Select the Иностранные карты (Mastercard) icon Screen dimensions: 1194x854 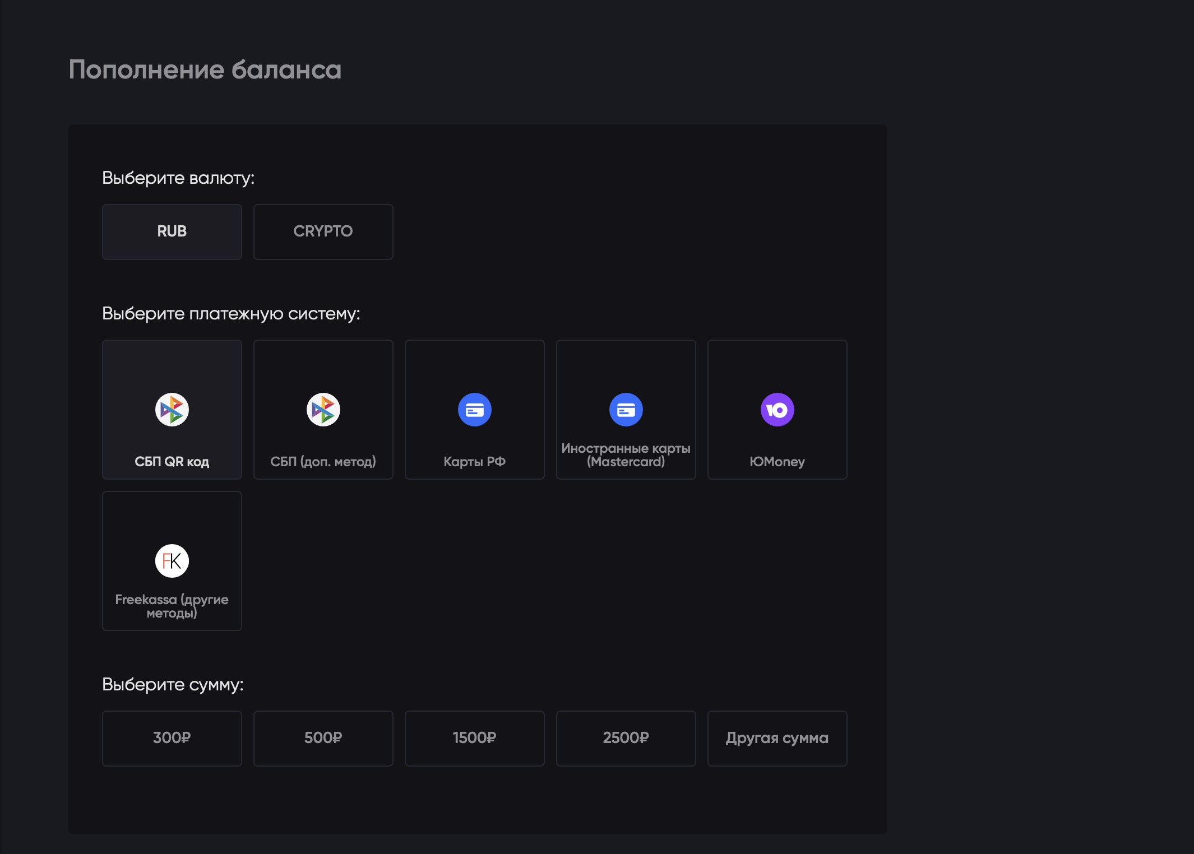626,410
